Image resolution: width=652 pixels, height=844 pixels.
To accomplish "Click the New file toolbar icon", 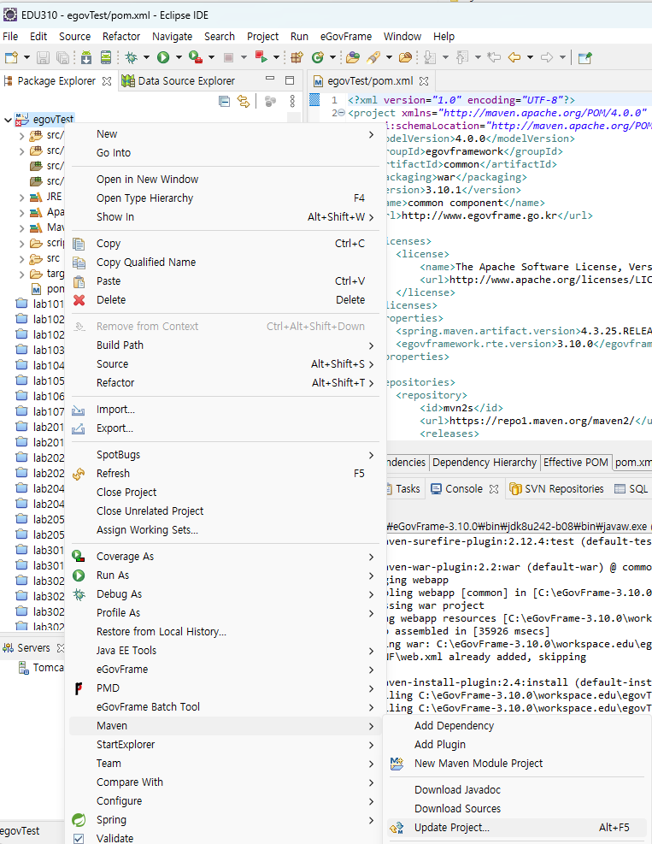I will (x=11, y=57).
